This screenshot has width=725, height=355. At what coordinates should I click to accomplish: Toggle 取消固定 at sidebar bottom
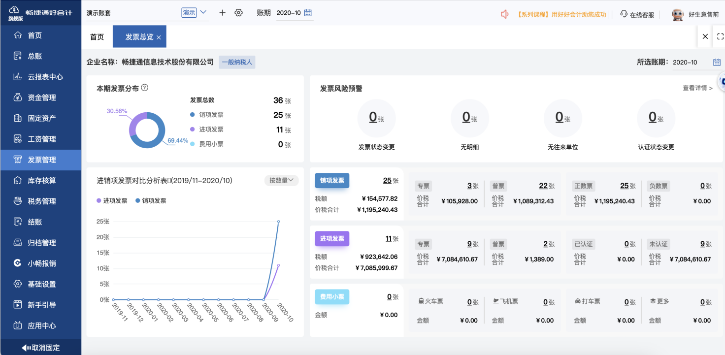pyautogui.click(x=40, y=347)
